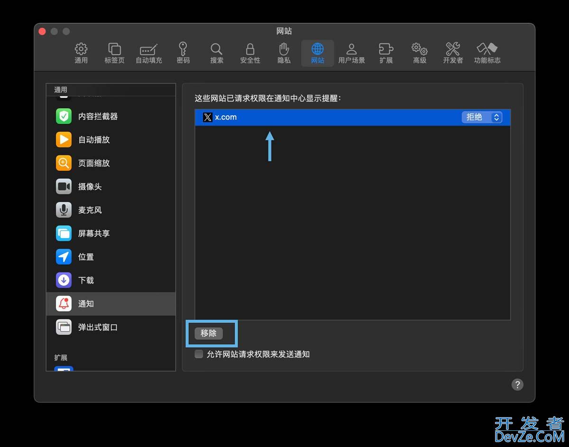Click the 下载 download arrow icon

point(64,280)
